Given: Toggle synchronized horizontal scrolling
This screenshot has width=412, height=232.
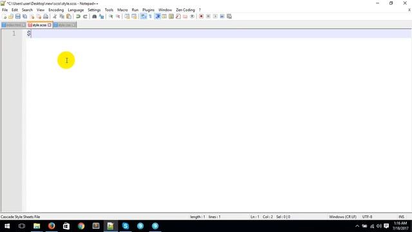Looking at the screenshot, I should coord(134,16).
